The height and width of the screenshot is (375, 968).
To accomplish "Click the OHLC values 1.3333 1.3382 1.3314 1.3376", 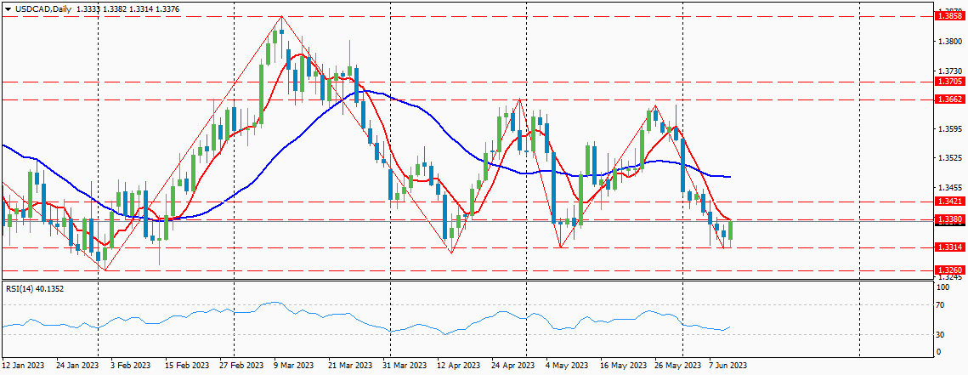I will (127, 10).
